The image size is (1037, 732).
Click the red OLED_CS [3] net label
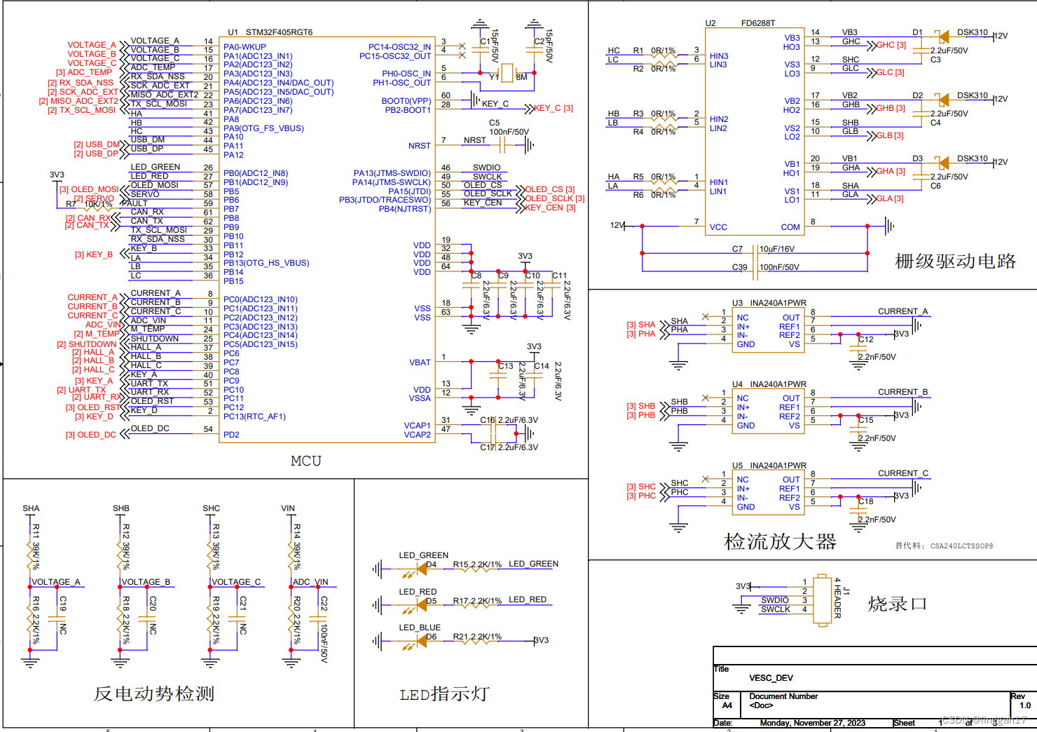550,189
